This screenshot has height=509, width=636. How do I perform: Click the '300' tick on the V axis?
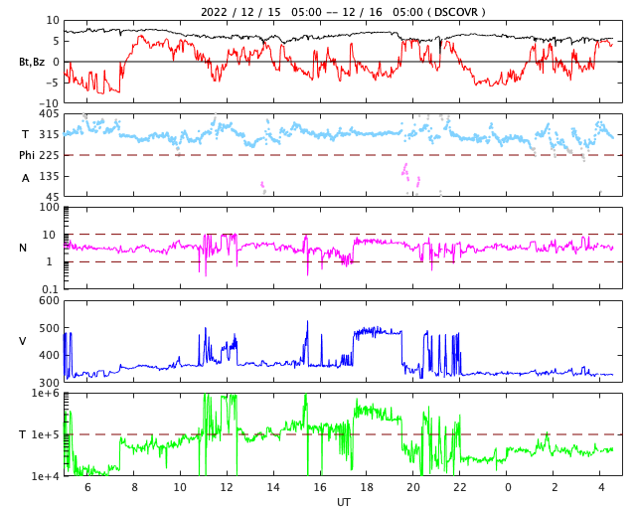pos(49,383)
